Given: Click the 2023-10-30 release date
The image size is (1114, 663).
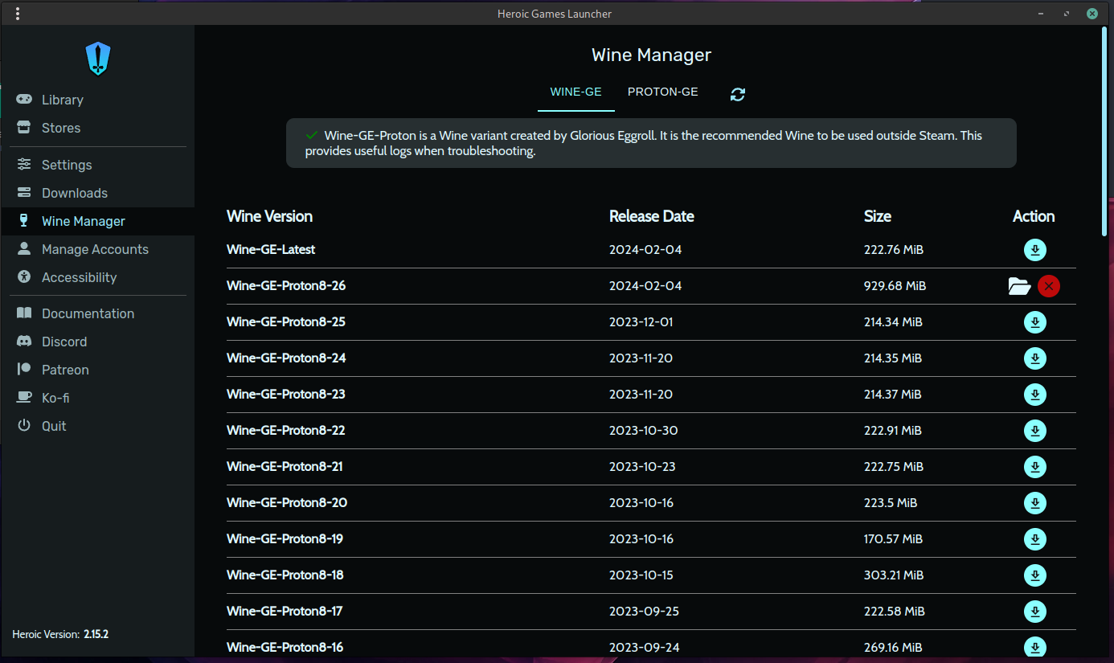Looking at the screenshot, I should point(644,431).
